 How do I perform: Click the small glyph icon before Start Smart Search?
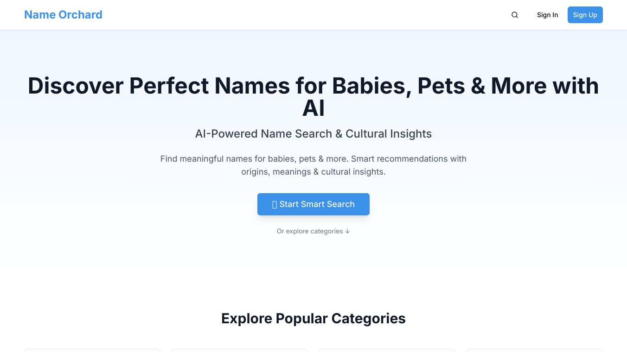275,205
